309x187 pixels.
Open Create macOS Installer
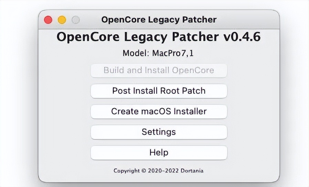point(159,112)
